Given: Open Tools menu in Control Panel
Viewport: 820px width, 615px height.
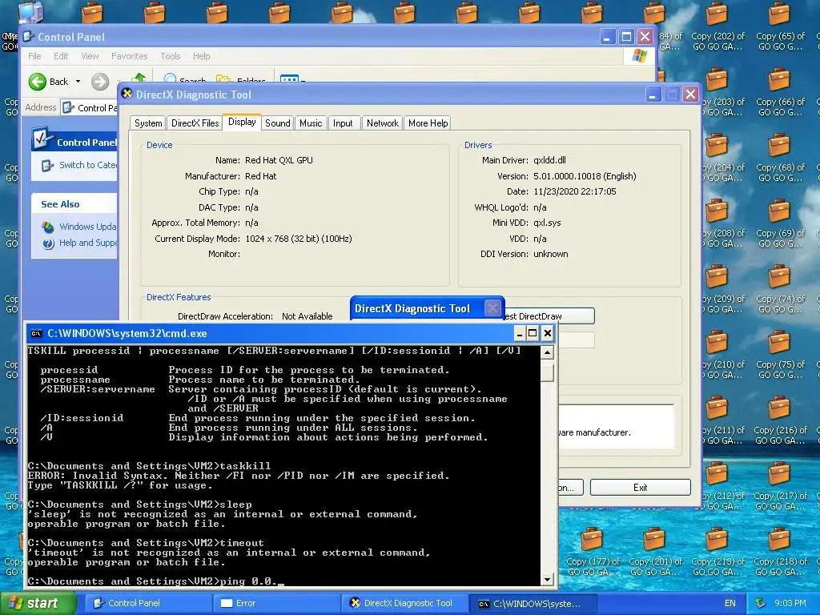Looking at the screenshot, I should pos(170,56).
